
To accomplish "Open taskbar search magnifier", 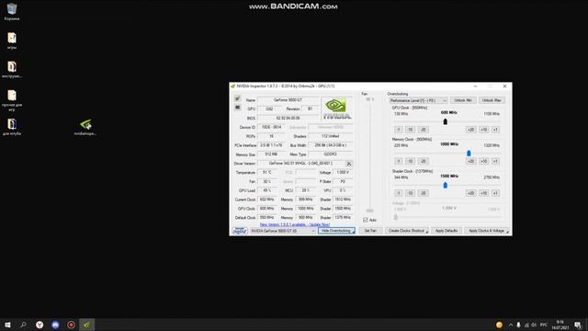I will [23, 325].
